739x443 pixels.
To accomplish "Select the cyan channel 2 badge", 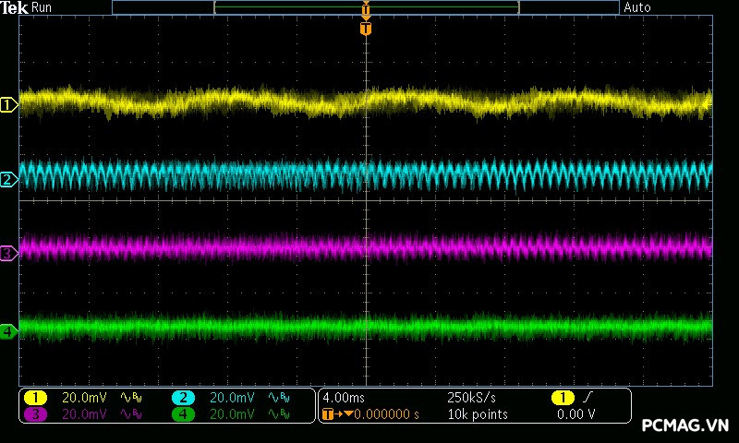I will coord(183,398).
